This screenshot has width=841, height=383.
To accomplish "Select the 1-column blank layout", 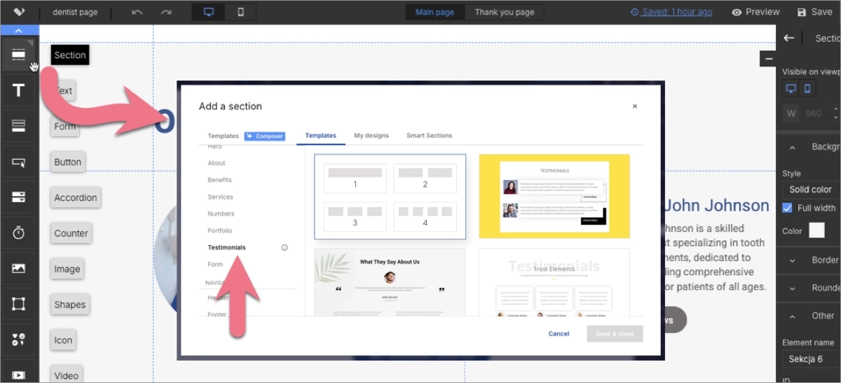I will pos(355,179).
